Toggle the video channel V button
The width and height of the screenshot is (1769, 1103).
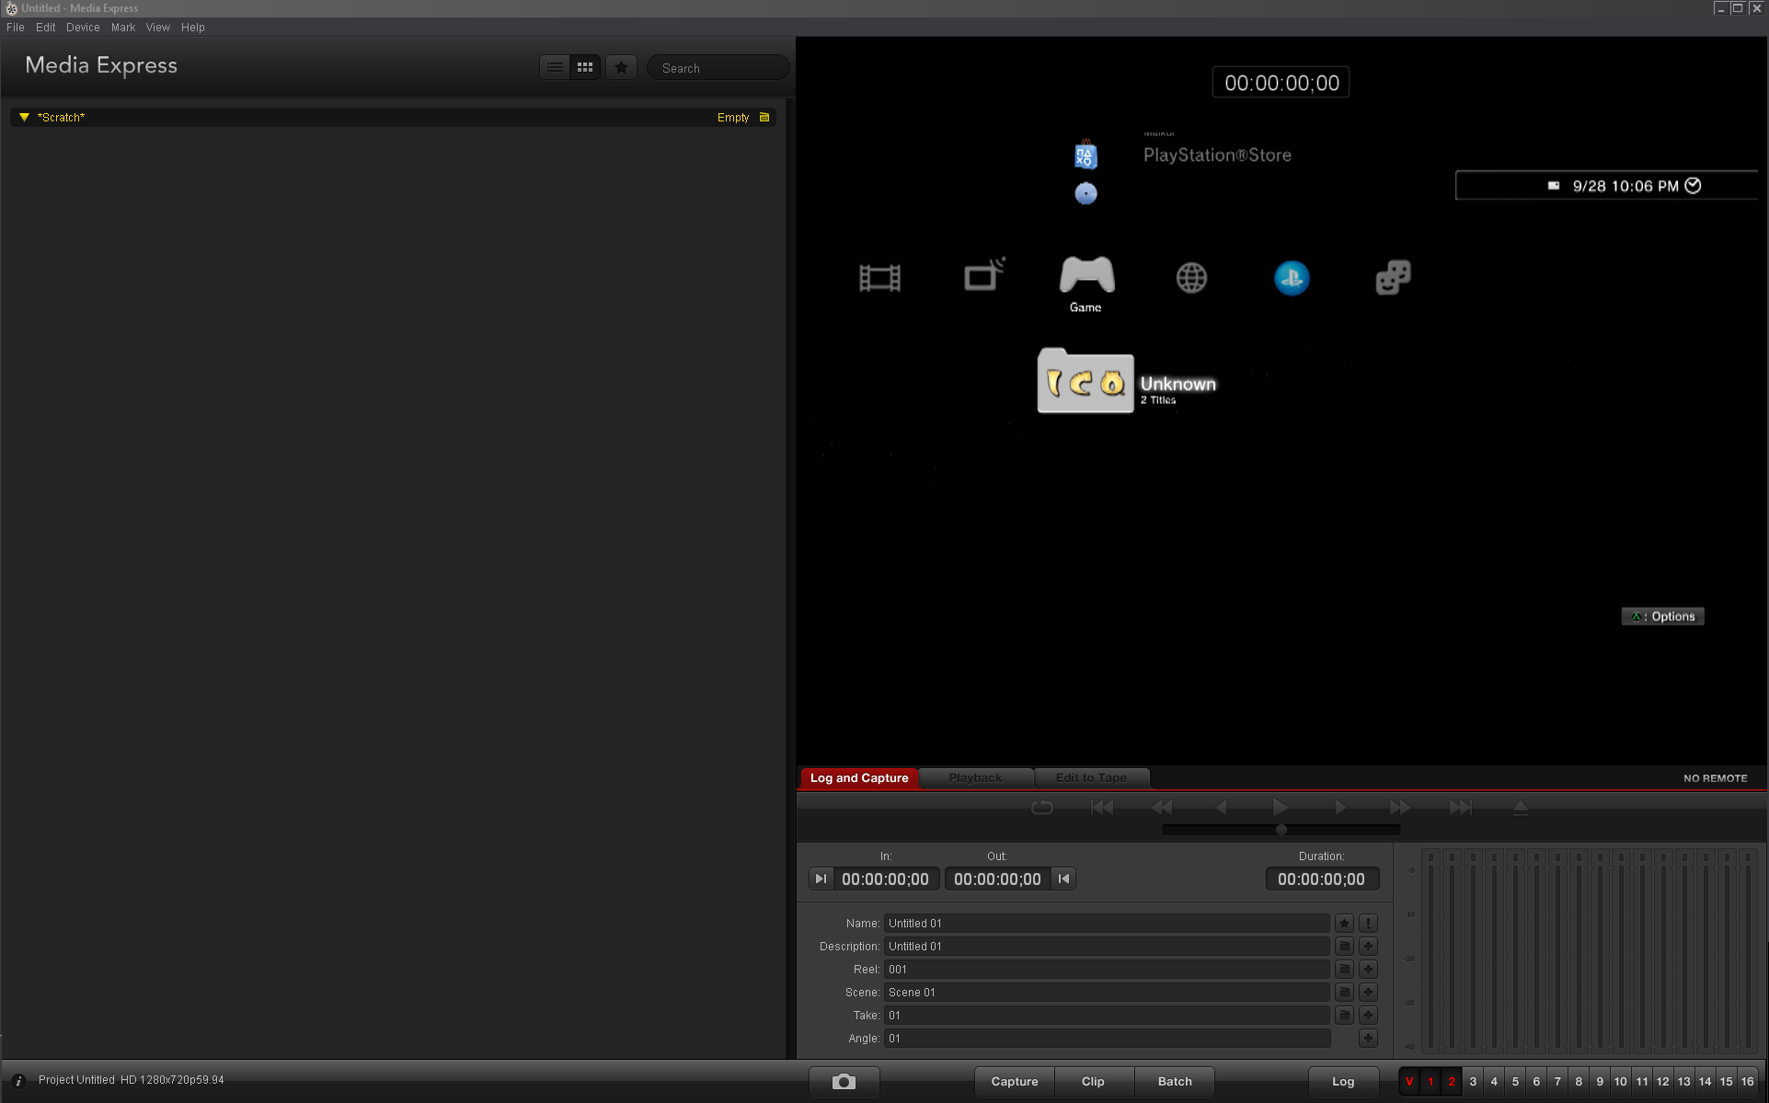(x=1409, y=1082)
